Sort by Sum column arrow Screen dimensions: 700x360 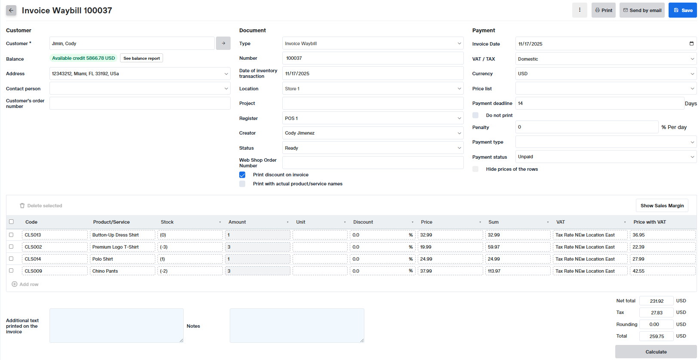[548, 222]
